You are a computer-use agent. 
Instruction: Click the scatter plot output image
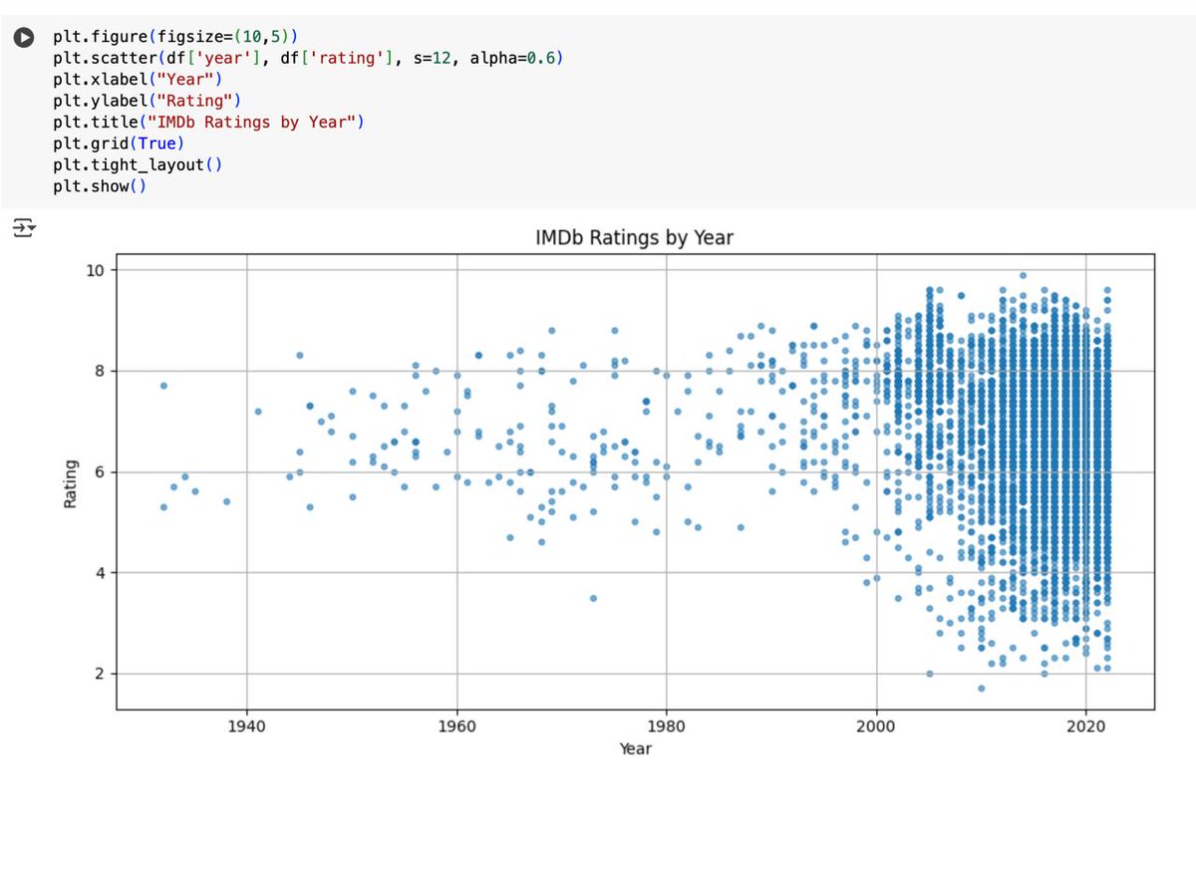tap(610, 492)
